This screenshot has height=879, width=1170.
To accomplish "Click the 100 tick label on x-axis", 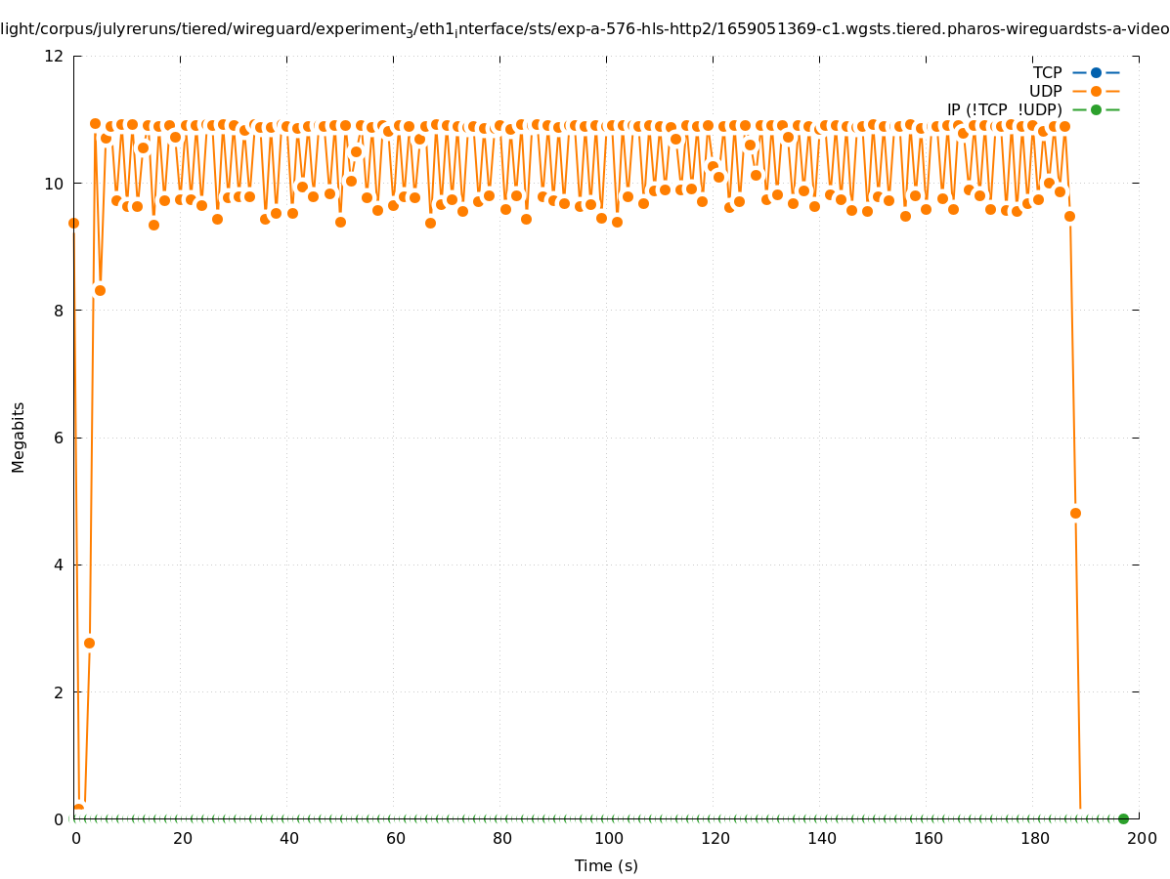I will pyautogui.click(x=607, y=838).
